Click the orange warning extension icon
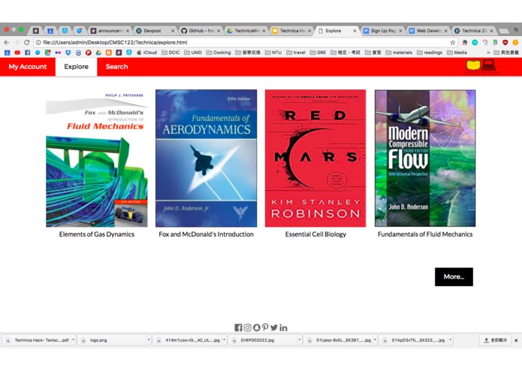The width and height of the screenshot is (522, 371). click(515, 42)
